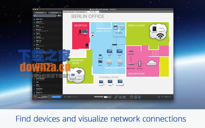Adjust the icon size slider at bottom right
Image resolution: width=205 pixels, height=128 pixels.
pyautogui.click(x=166, y=97)
